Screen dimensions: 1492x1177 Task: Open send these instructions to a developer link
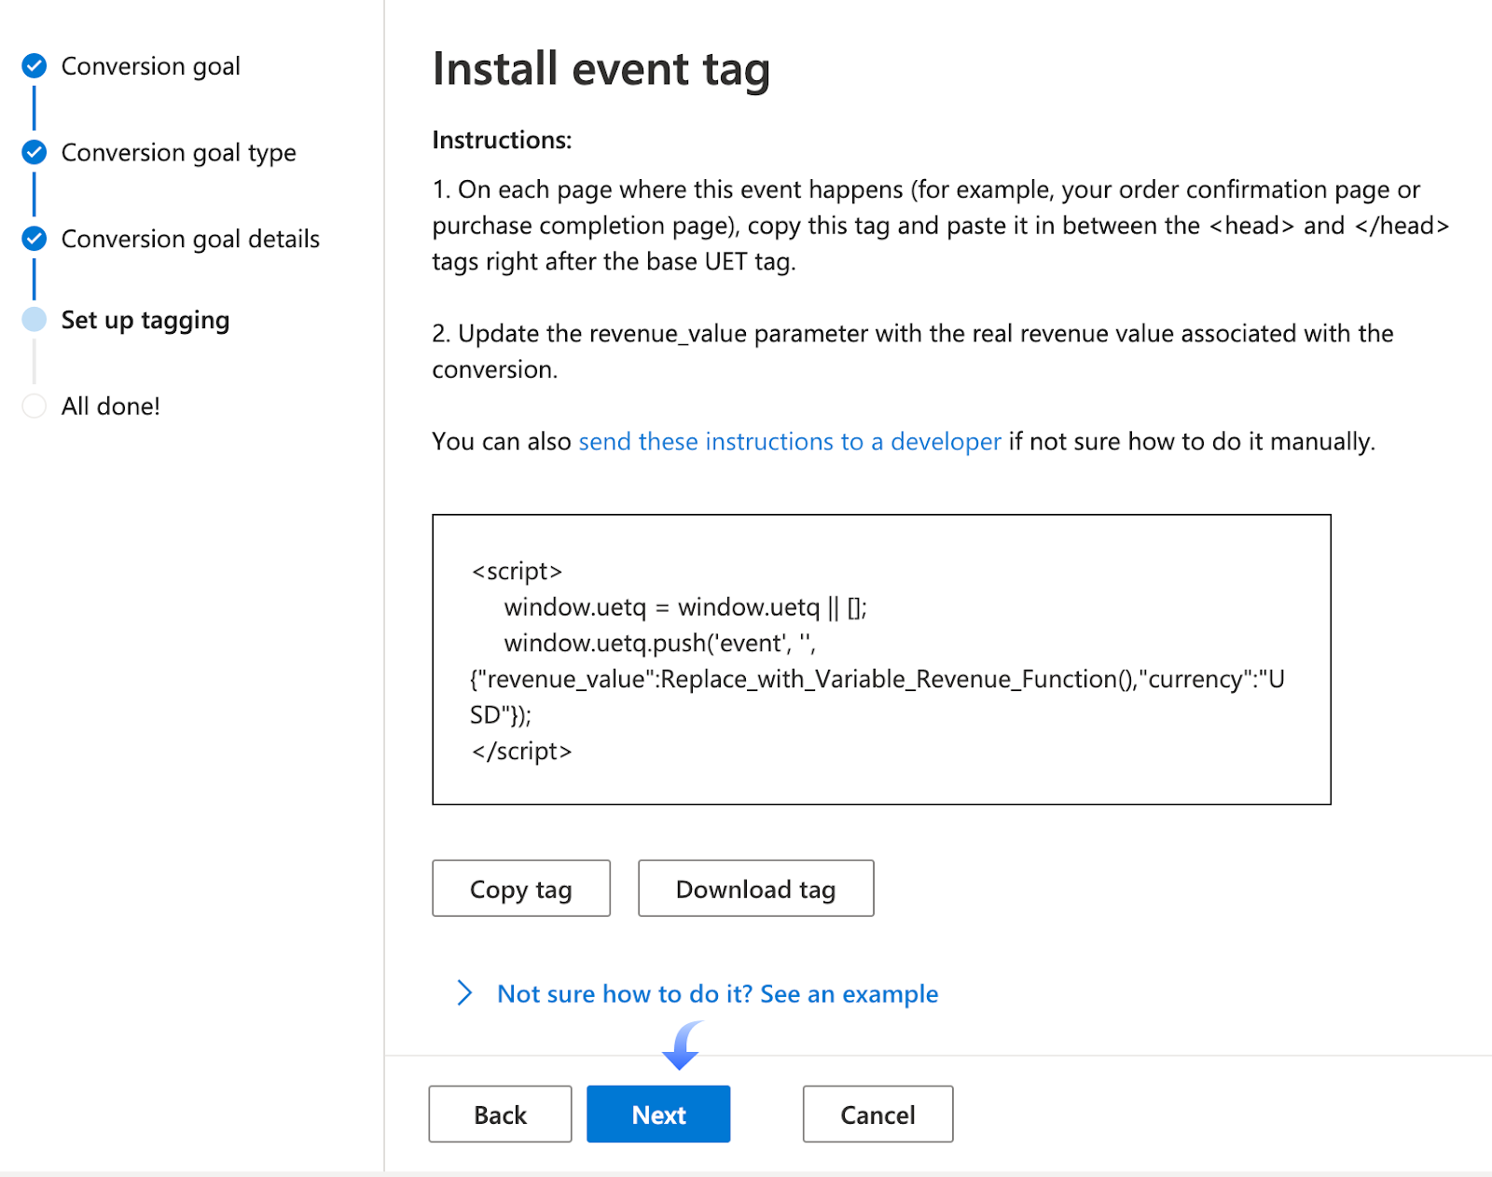[789, 441]
